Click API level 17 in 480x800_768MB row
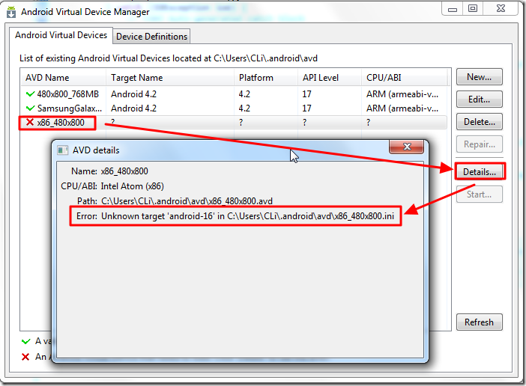This screenshot has height=386, width=526. [306, 94]
